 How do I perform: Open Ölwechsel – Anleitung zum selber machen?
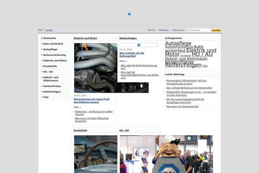[x=94, y=113]
